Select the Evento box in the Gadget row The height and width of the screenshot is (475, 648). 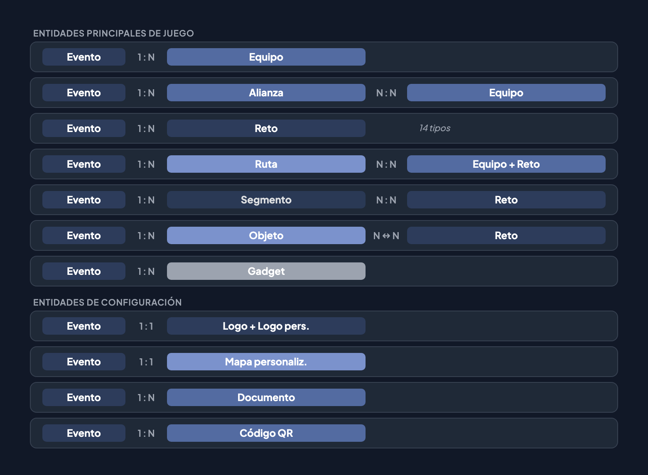(x=83, y=271)
